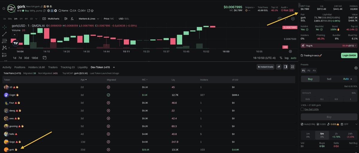Open Multicharts view
The image size is (359, 153).
[51, 19]
